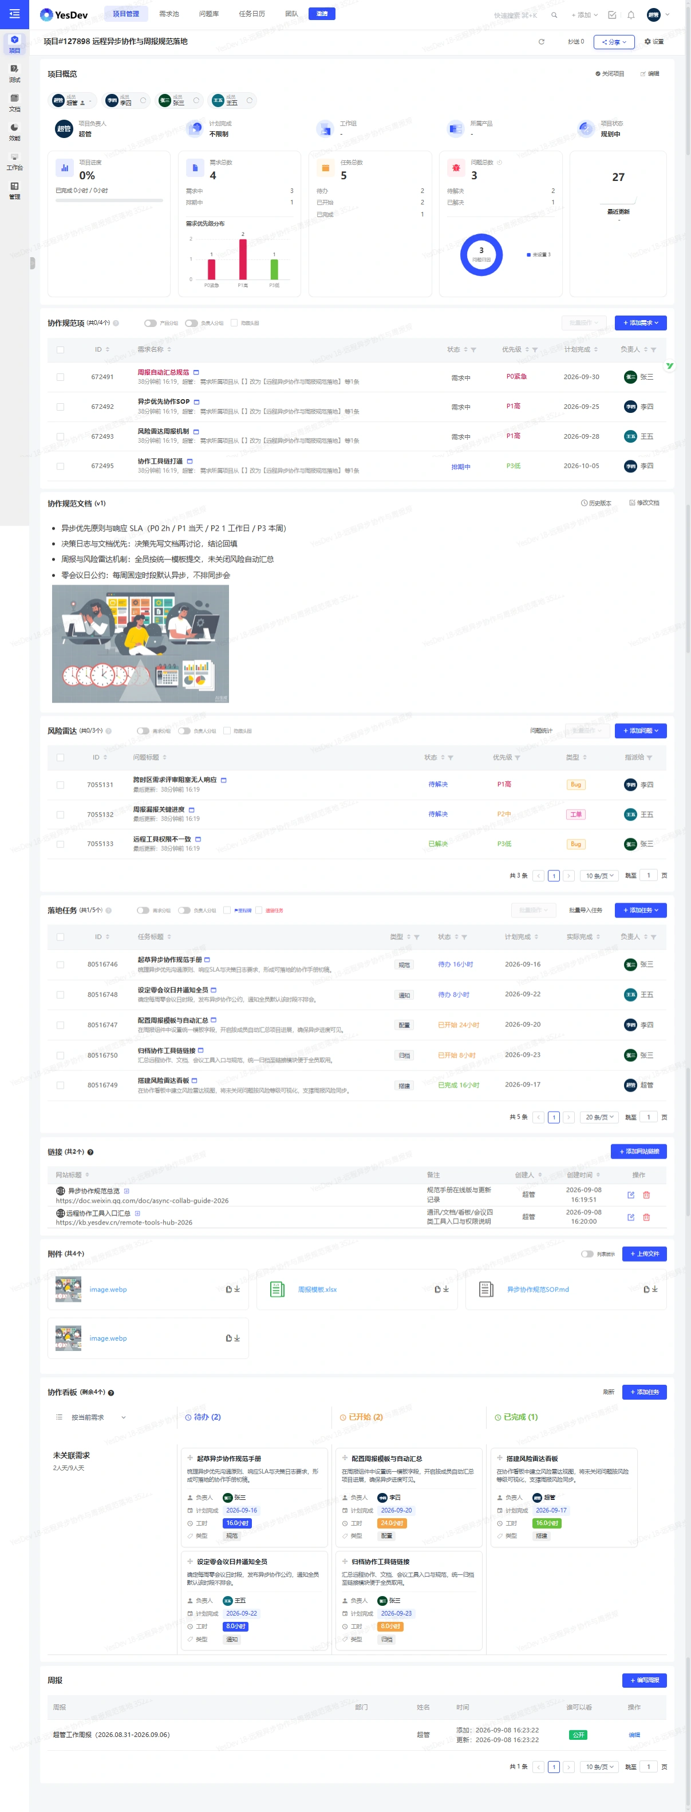Switch to 问题库 tab
The width and height of the screenshot is (691, 1812).
click(209, 13)
